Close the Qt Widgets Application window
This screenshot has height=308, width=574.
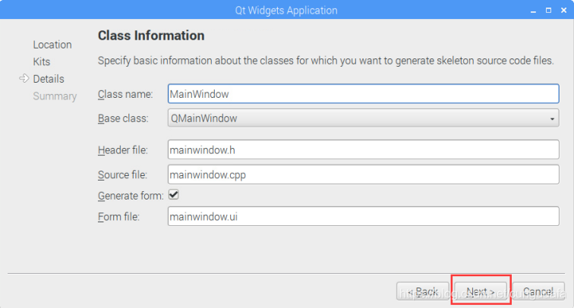563,11
